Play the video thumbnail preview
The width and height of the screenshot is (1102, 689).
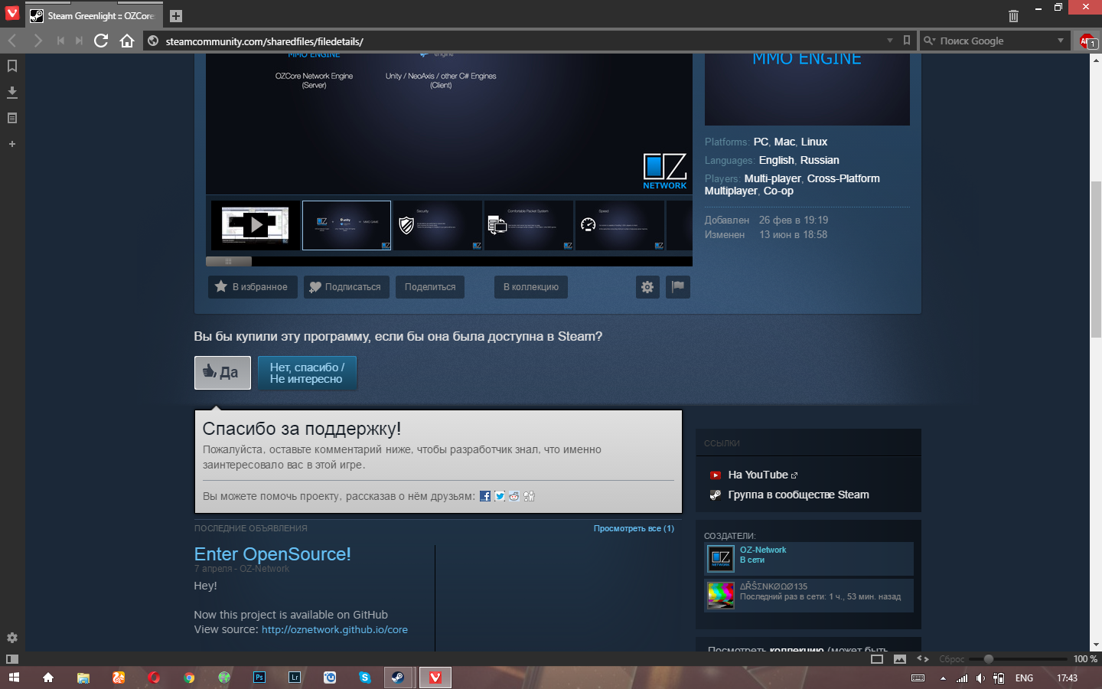point(256,225)
